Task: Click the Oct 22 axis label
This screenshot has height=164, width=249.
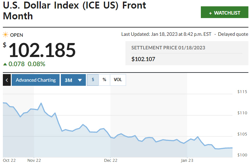Action: click(9, 160)
